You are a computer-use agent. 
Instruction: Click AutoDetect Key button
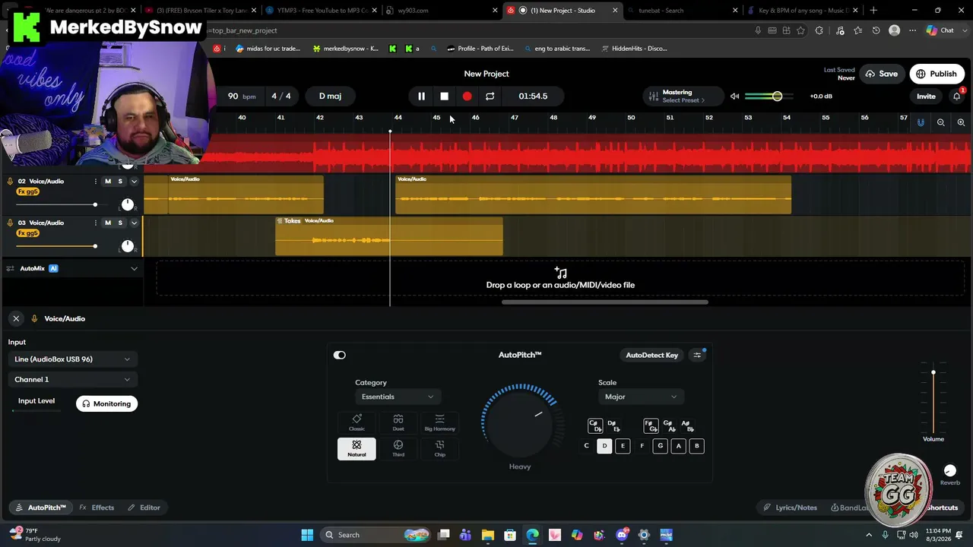(x=651, y=355)
